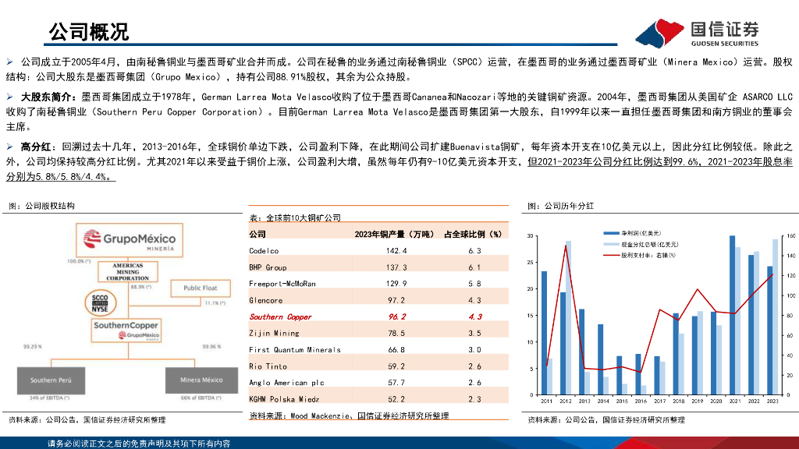
Task: Click the Zijin Mining row name
Action: [x=274, y=333]
